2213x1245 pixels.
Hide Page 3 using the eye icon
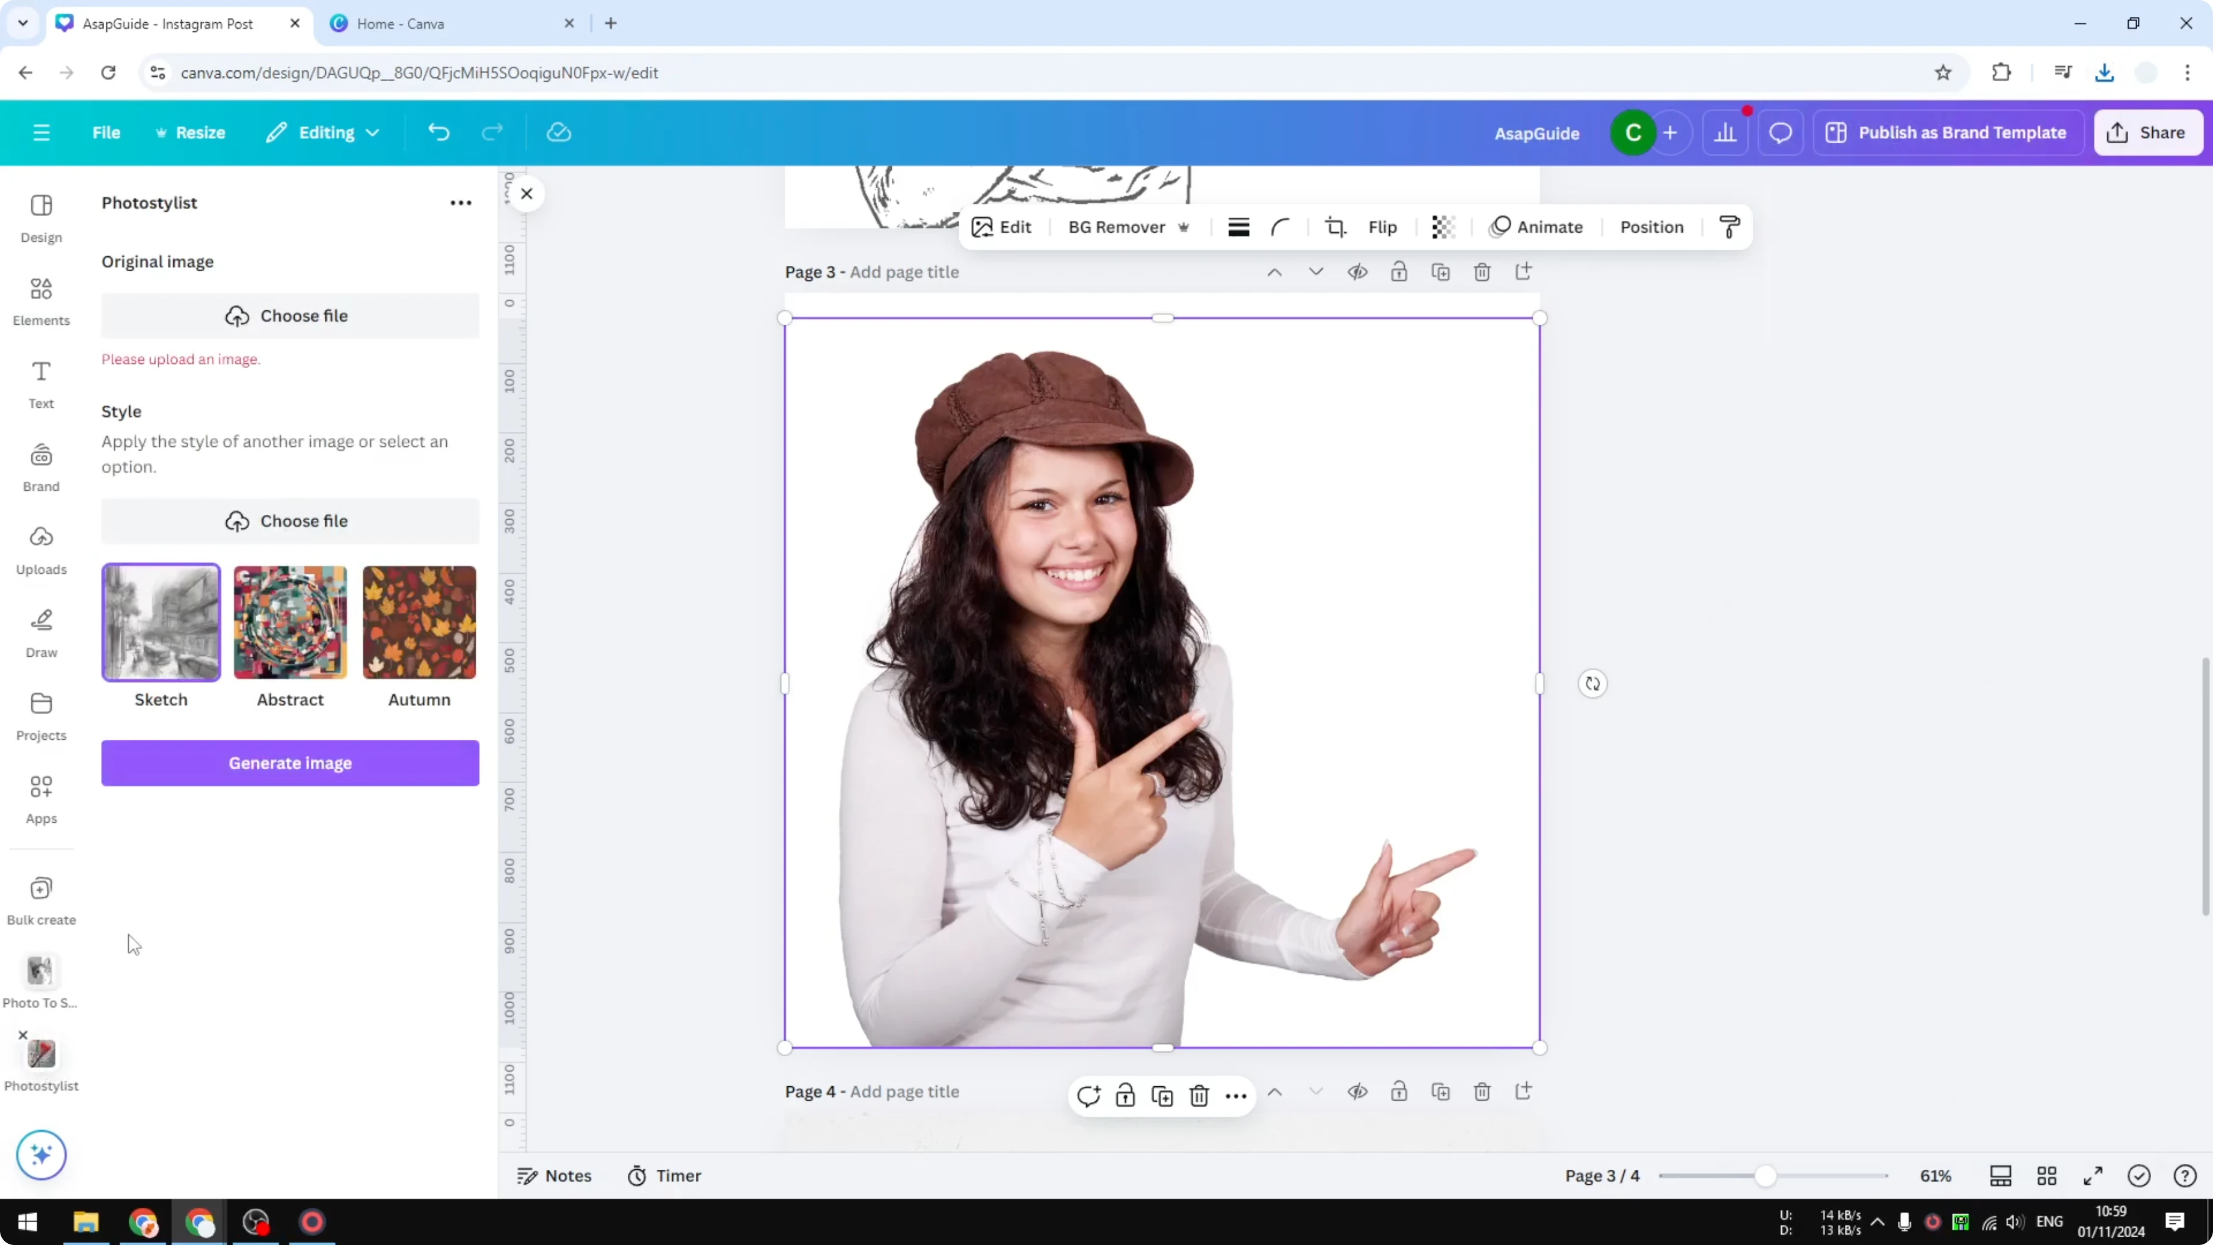point(1357,271)
